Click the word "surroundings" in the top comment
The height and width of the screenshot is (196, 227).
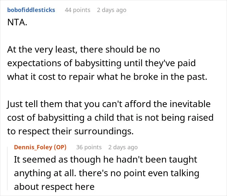[103, 131]
